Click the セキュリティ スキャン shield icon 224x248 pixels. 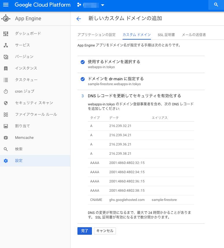click(6, 103)
